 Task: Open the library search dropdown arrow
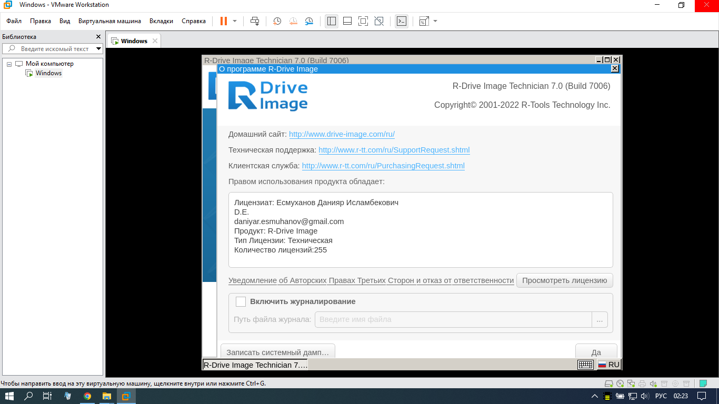(98, 49)
